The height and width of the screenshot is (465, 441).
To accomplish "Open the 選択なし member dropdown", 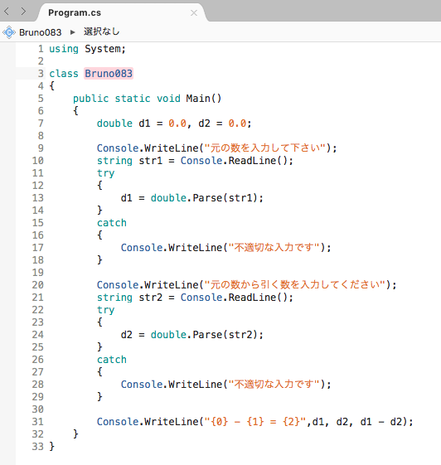I will (101, 31).
